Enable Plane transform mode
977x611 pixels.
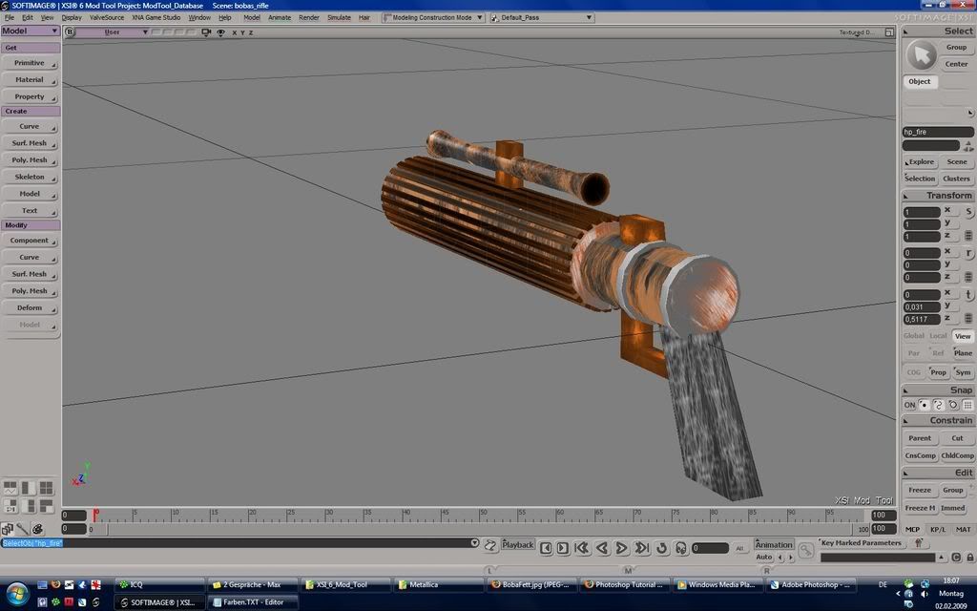pyautogui.click(x=963, y=353)
